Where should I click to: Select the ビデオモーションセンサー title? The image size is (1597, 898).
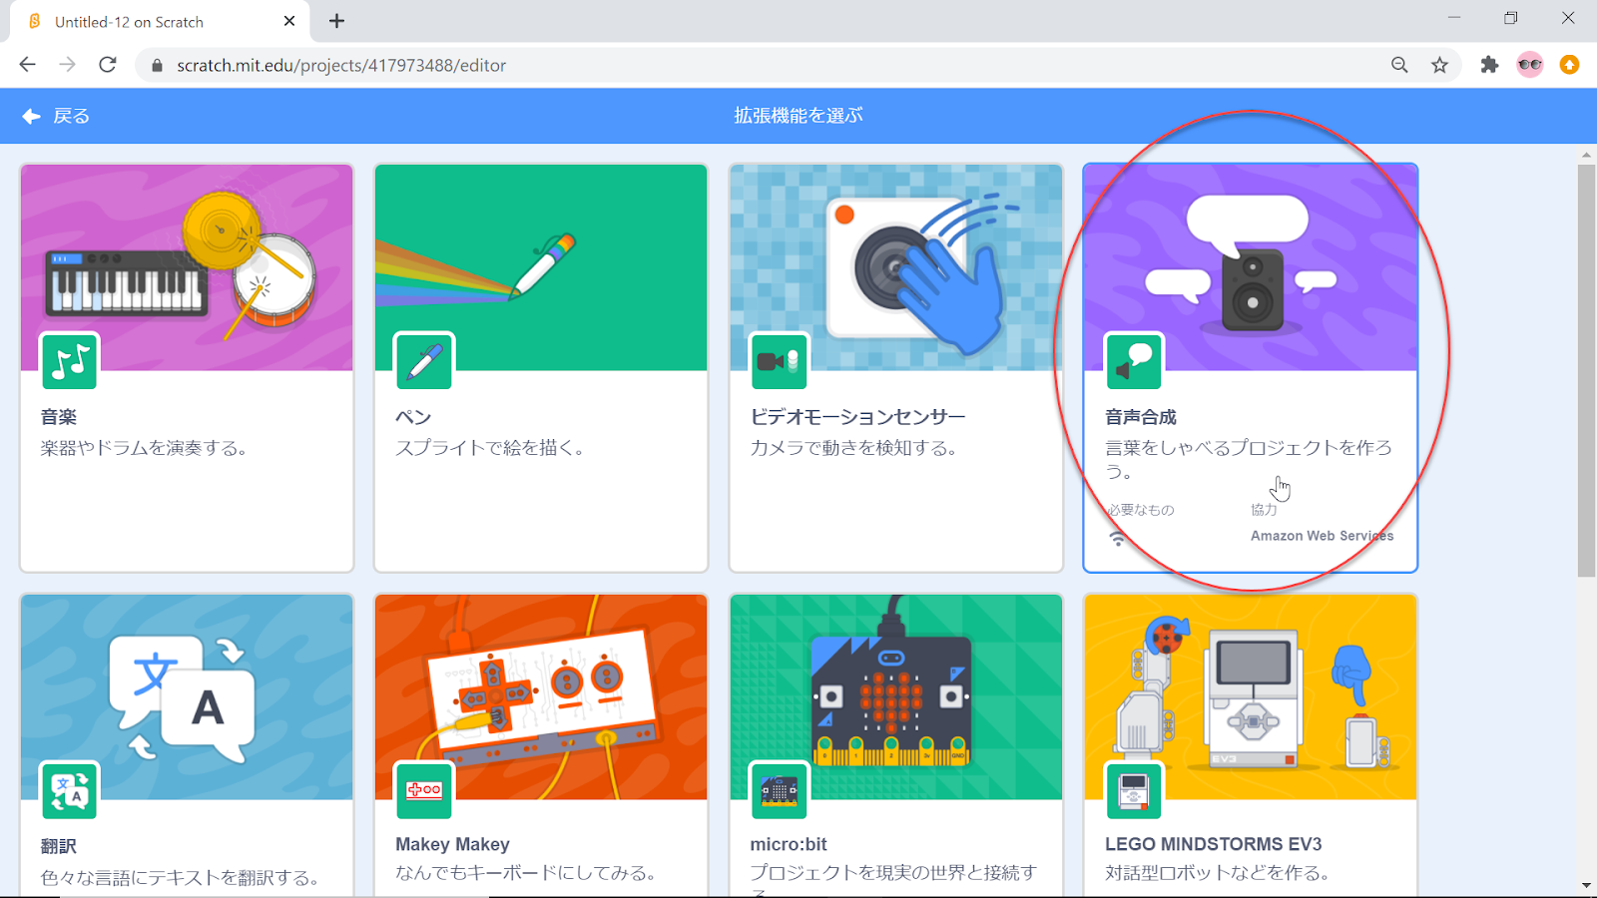coord(858,417)
